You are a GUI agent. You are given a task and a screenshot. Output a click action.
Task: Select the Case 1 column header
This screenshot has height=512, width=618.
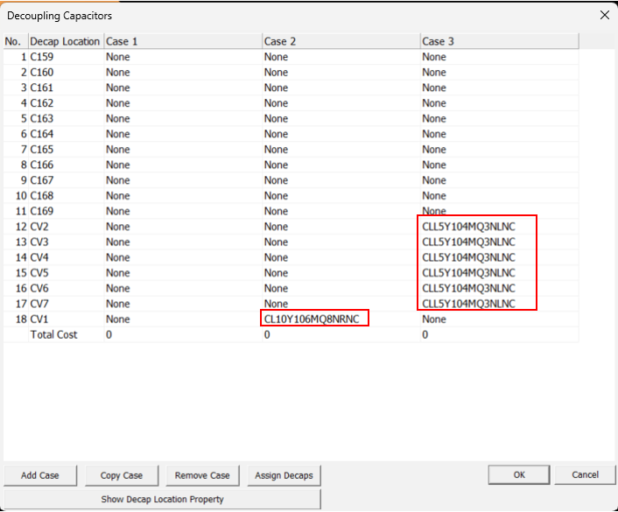coord(182,41)
